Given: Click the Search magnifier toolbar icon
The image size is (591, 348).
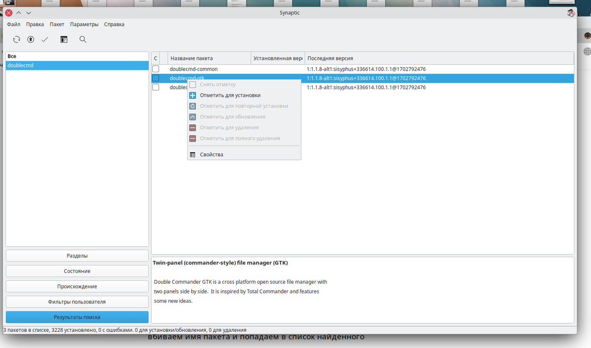Looking at the screenshot, I should [x=83, y=39].
